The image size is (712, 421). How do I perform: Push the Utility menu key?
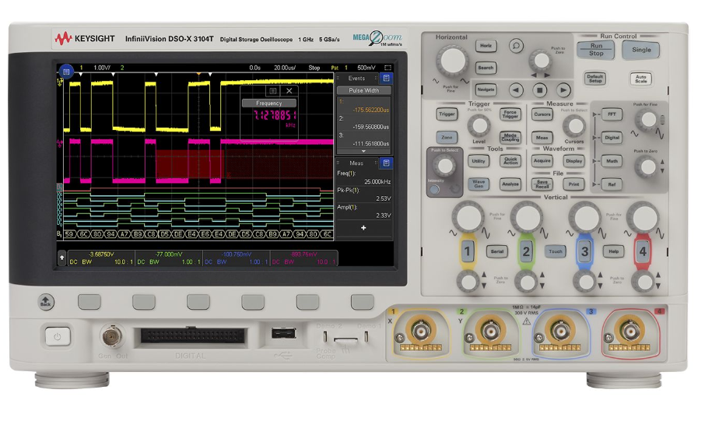(478, 160)
